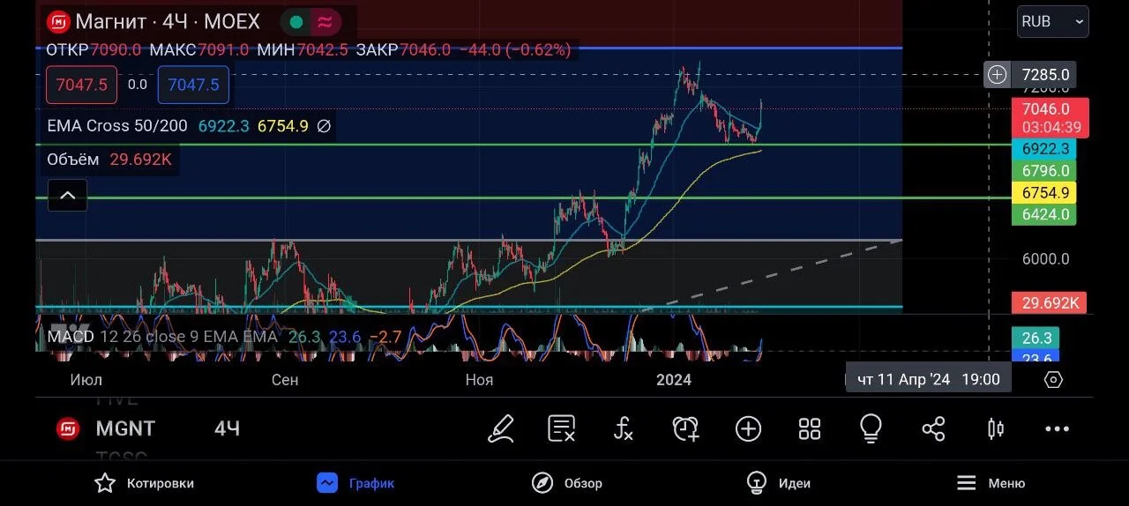1129x506 pixels.
Task: Tap the Magnit logo next to MGNT
Action: 68,428
